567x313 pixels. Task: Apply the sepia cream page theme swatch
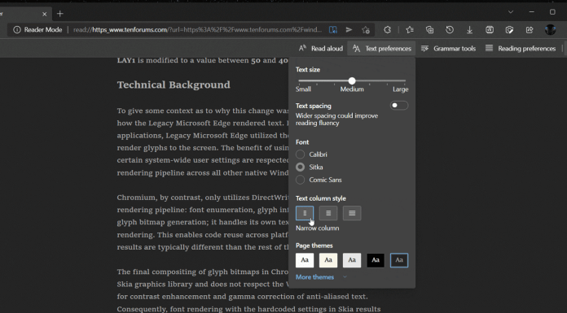[x=328, y=260]
